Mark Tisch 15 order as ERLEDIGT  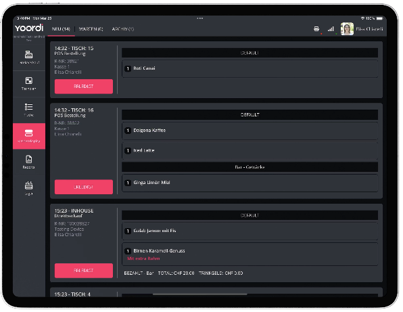(x=84, y=87)
